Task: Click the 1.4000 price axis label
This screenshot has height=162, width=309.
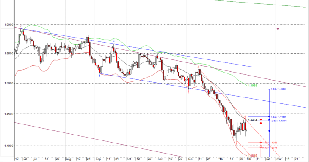Action: [8, 146]
